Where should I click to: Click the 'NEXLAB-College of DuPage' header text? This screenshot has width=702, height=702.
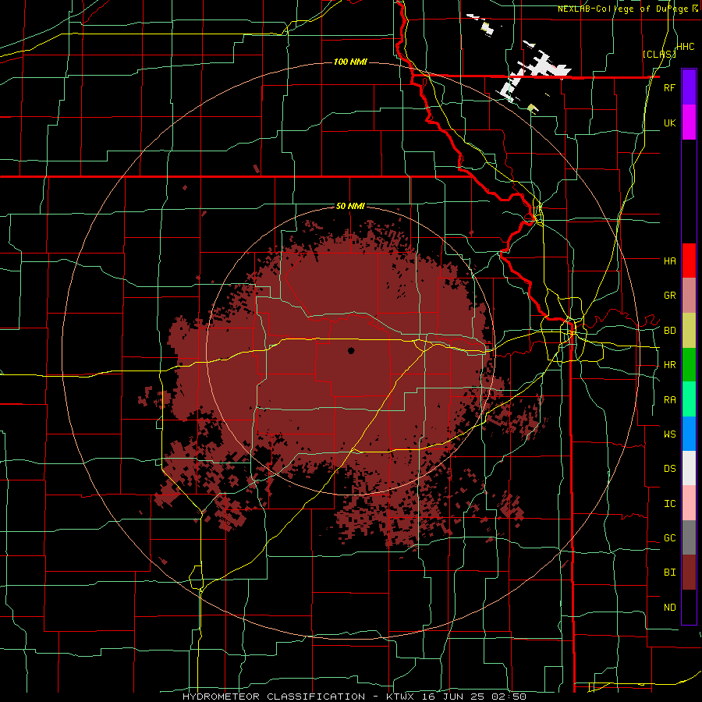(x=624, y=9)
